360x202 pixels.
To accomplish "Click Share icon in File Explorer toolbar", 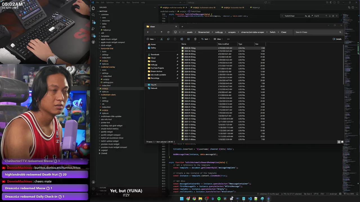I will 188,39.
